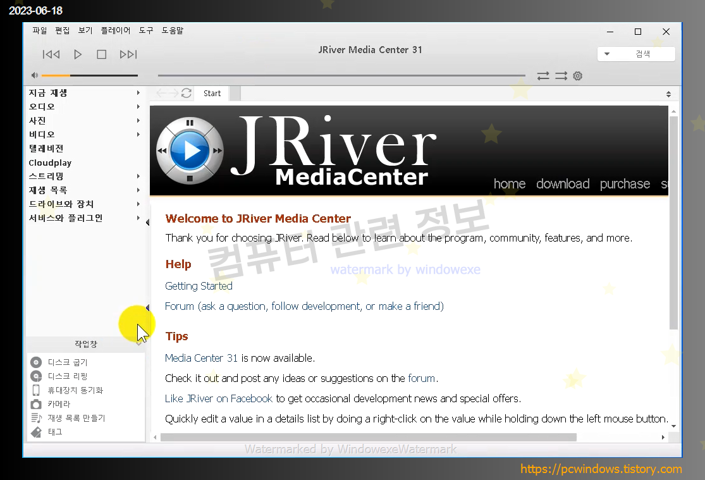The width and height of the screenshot is (705, 480).
Task: Click the Disc ripping icon (디스크 리핑)
Action: (36, 376)
